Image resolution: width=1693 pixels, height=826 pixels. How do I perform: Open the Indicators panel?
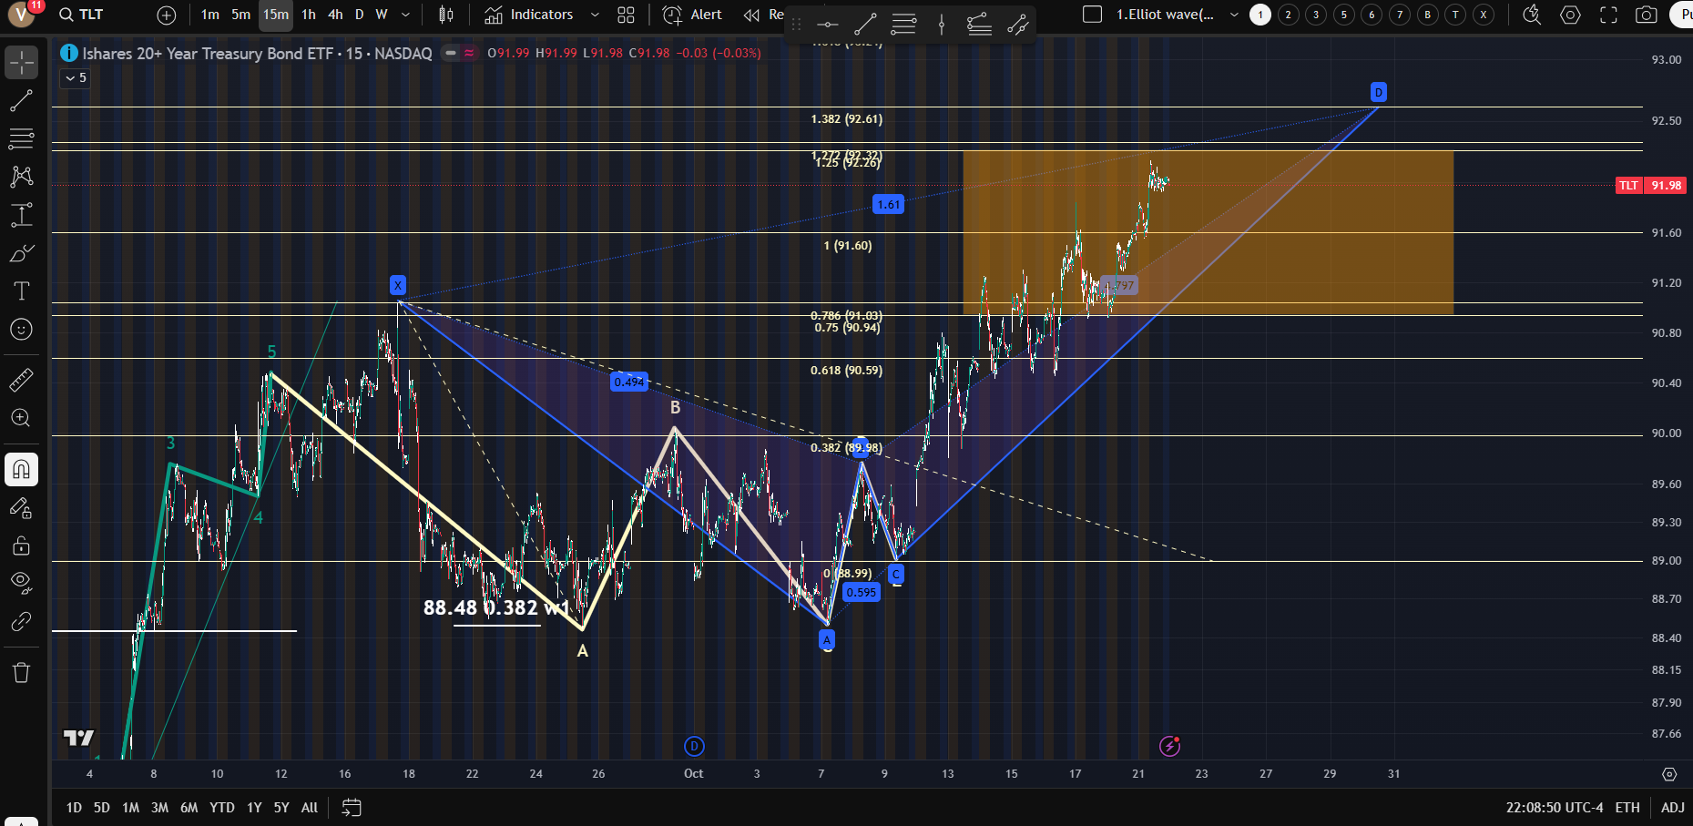tap(529, 15)
